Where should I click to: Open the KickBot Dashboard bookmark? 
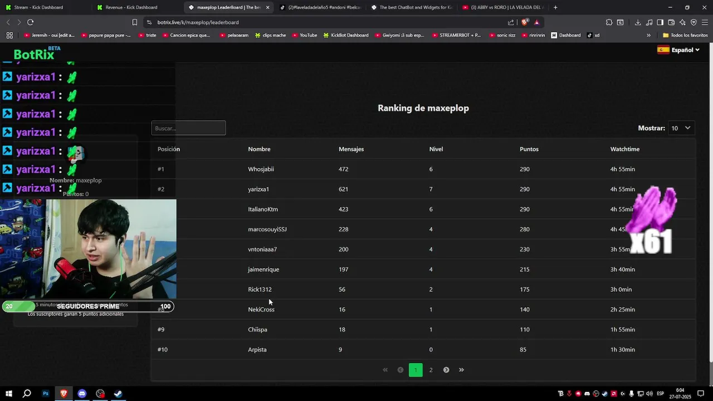point(345,35)
